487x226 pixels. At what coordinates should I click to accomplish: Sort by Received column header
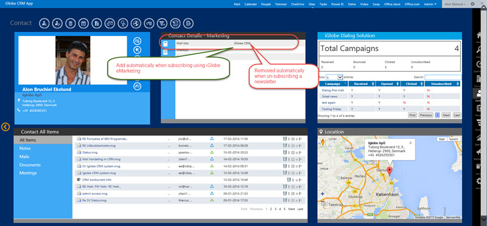(x=362, y=84)
